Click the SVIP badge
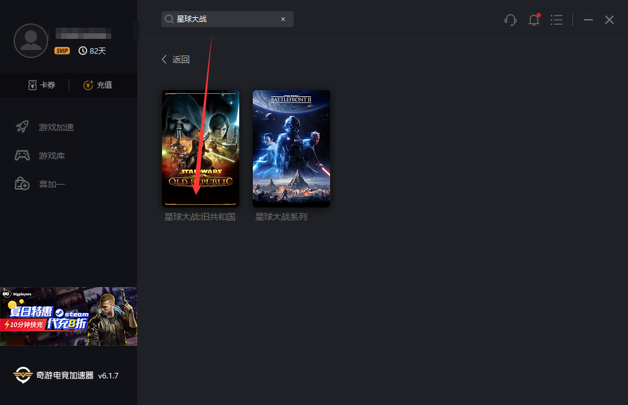This screenshot has width=628, height=405. pyautogui.click(x=62, y=51)
